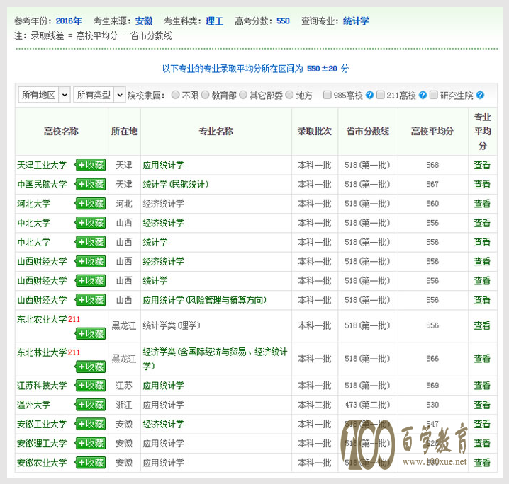Viewport: 509px width, 484px height.
Task: Open help icon next to 研究生院
Action: [480, 95]
